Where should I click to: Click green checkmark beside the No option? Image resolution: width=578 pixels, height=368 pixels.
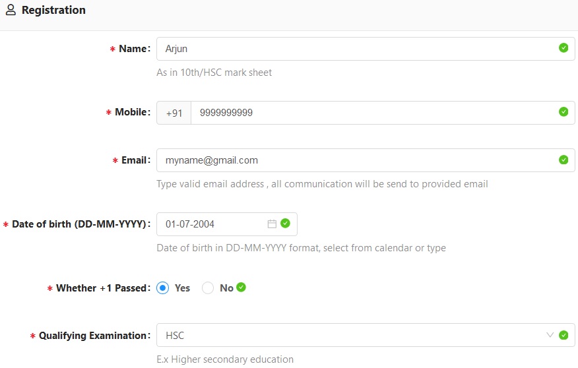241,287
